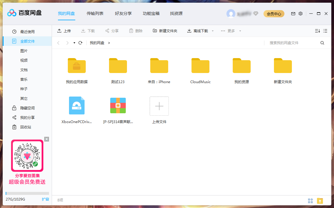Open the auto-backup folder icon at bottom right

[319, 201]
